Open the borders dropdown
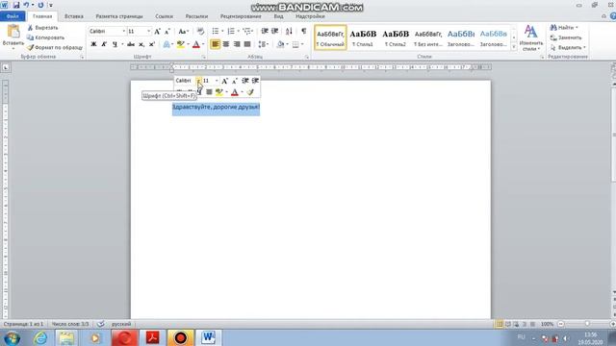Viewport: 616px width, 346px height. [301, 44]
